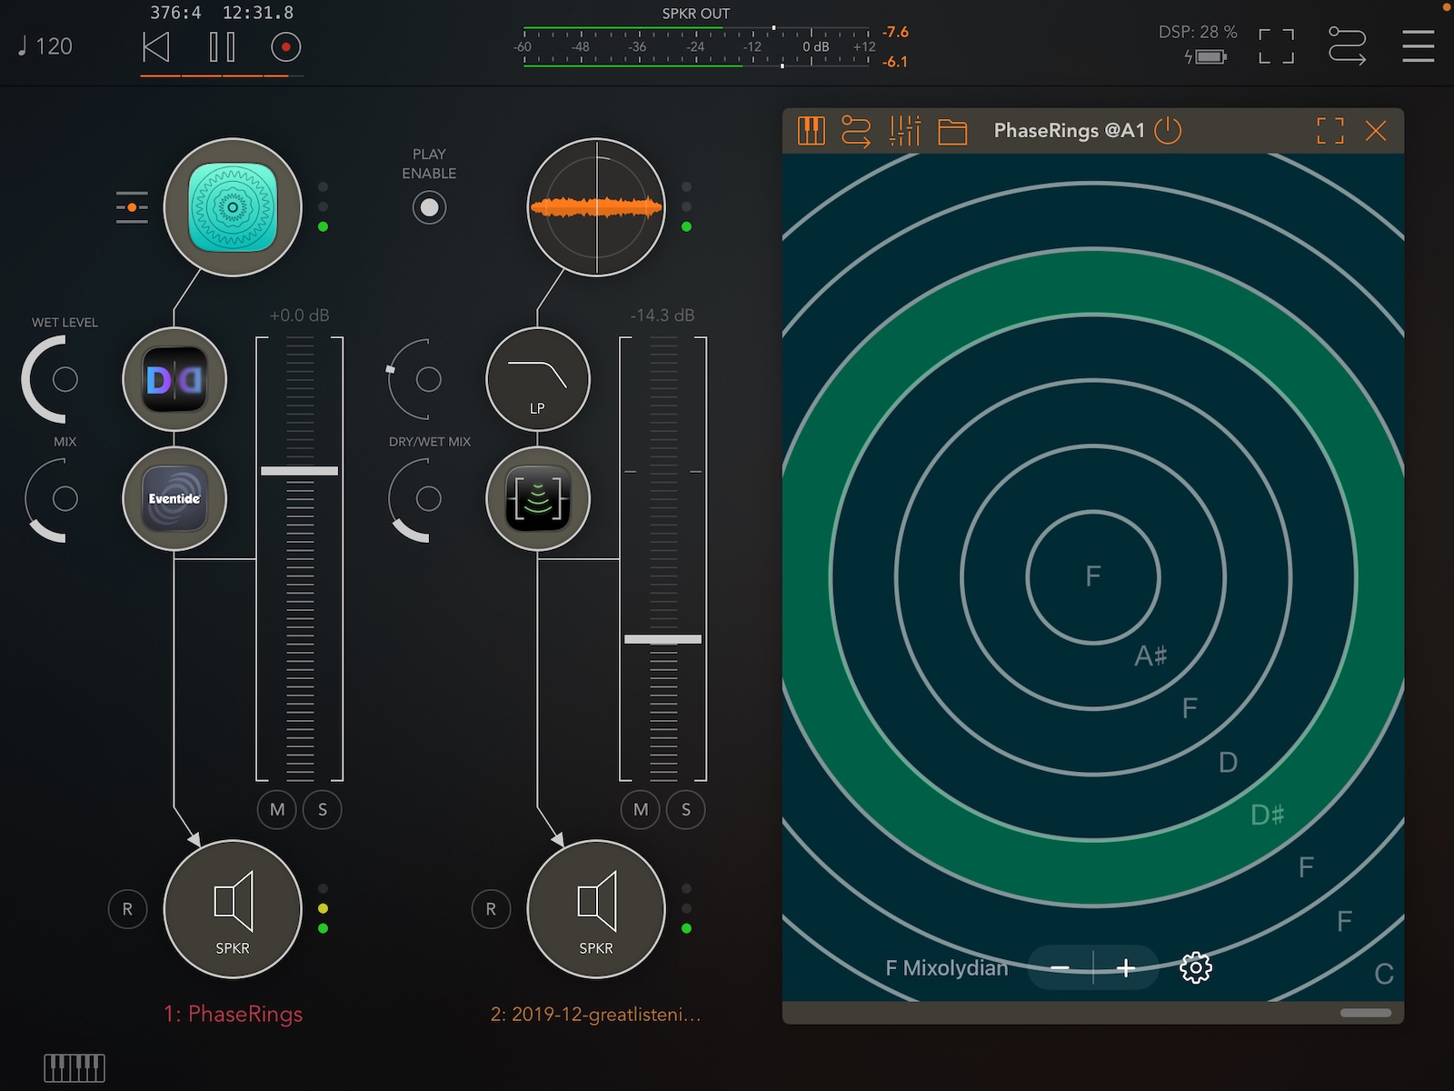Click the -14.3 dB level readout
The image size is (1454, 1091).
pos(662,315)
